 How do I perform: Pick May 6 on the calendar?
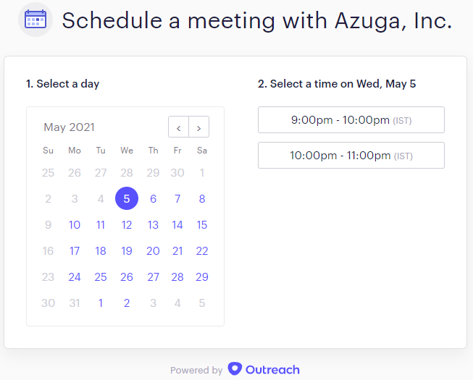point(154,198)
